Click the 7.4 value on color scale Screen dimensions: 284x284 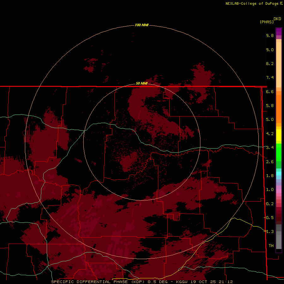click(270, 78)
